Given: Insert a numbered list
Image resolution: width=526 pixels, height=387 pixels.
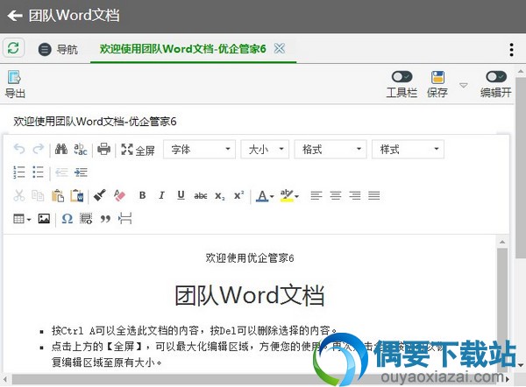Looking at the screenshot, I should (18, 172).
